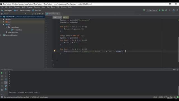The height and width of the screenshot is (101, 179).
Task: Start debugging with the bug icon
Action: pos(163,10)
